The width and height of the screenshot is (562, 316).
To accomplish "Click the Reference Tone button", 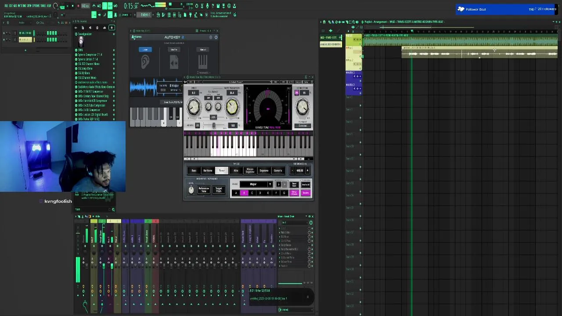I will tap(204, 189).
